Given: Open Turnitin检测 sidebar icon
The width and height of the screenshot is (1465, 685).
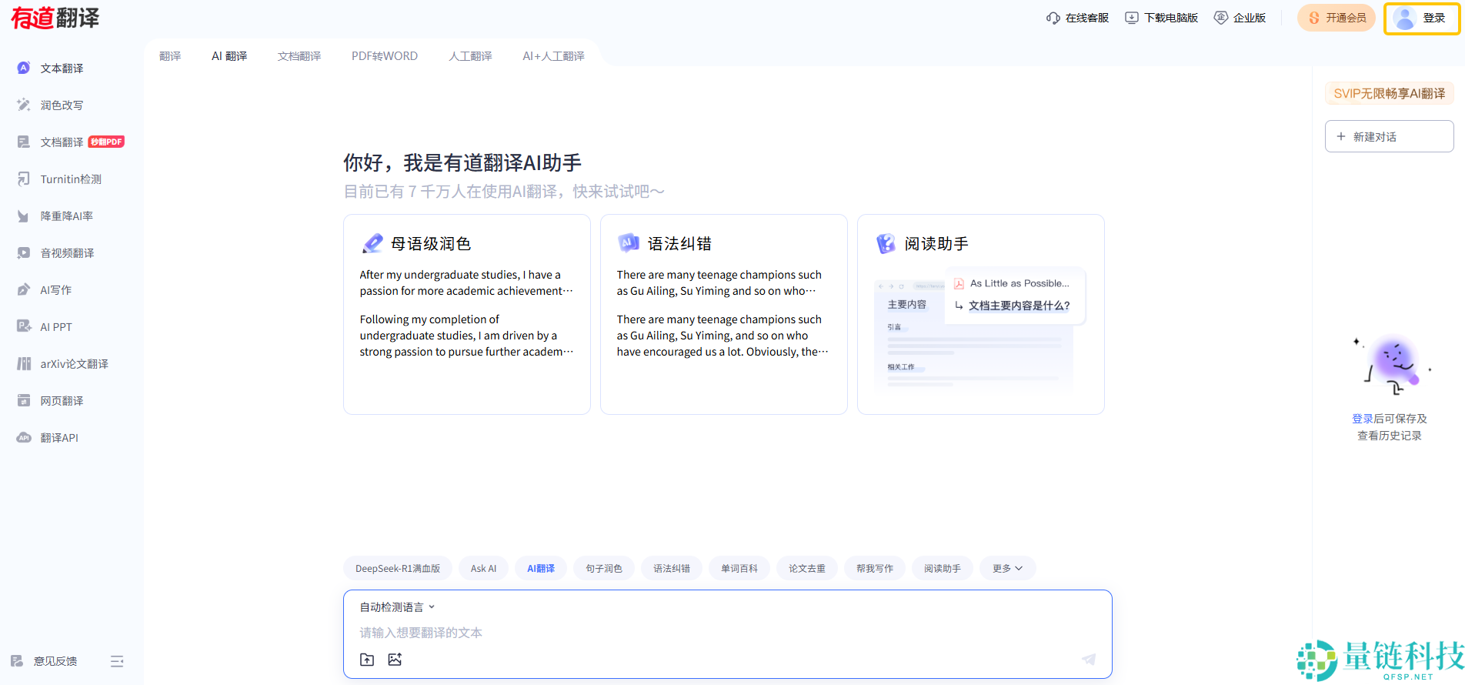Looking at the screenshot, I should (24, 179).
